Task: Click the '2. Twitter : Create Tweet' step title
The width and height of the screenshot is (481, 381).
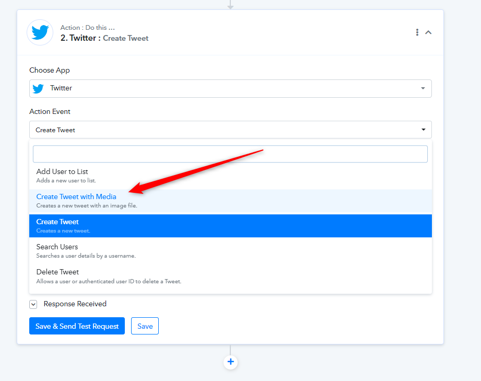Action: pyautogui.click(x=104, y=38)
